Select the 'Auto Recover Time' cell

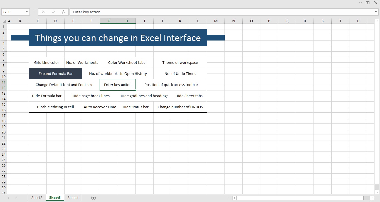[x=100, y=107]
